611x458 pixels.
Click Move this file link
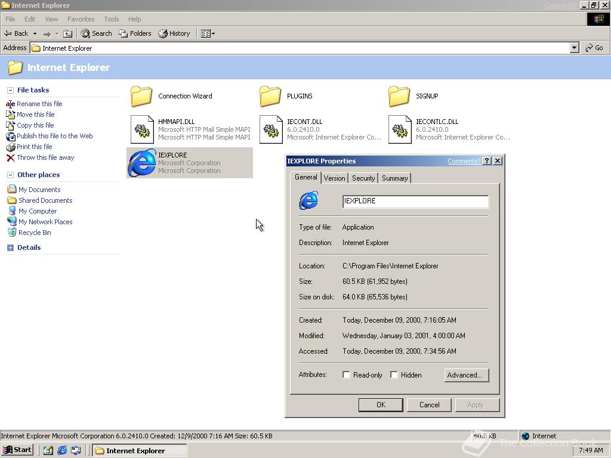pyautogui.click(x=35, y=114)
